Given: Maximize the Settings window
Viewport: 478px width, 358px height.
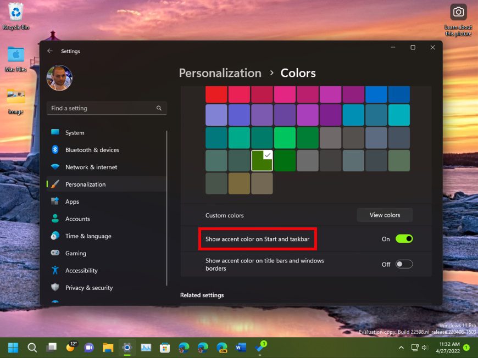Looking at the screenshot, I should [413, 47].
